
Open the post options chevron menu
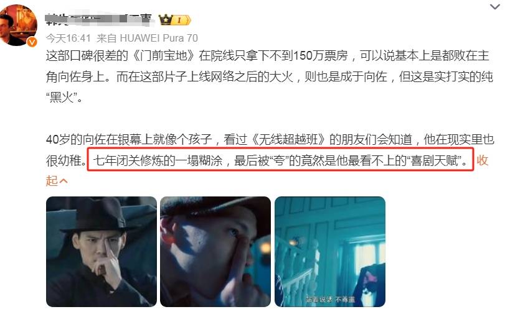(494, 7)
